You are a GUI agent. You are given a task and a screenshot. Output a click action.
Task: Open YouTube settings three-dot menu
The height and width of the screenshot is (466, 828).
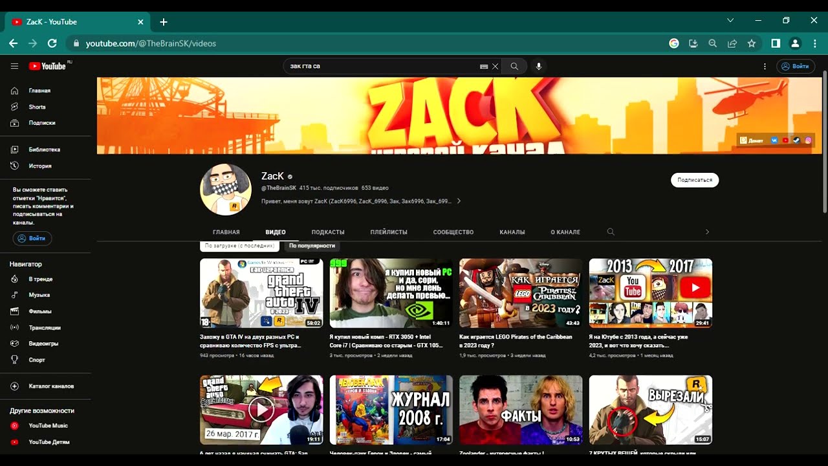click(x=765, y=66)
